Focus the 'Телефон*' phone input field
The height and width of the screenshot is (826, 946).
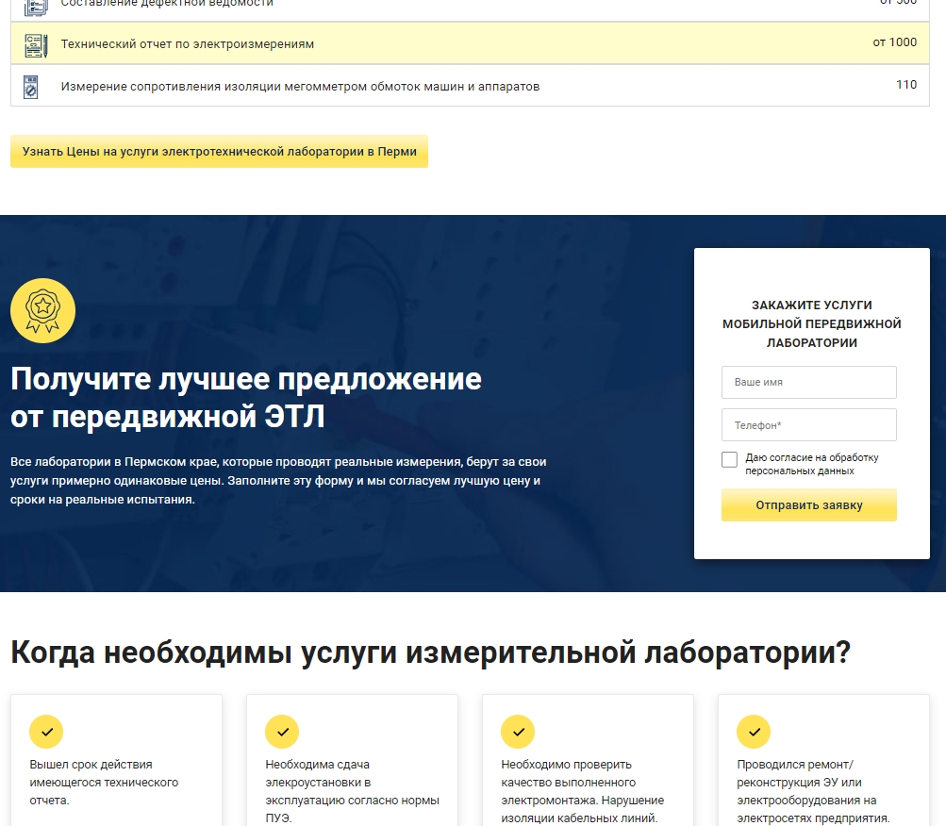point(808,425)
